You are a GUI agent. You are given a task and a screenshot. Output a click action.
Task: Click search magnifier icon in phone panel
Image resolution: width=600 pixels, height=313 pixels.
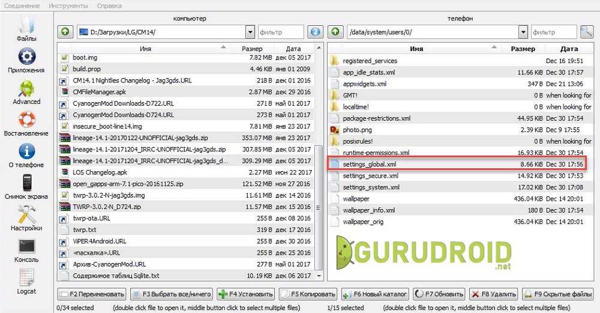click(x=586, y=32)
